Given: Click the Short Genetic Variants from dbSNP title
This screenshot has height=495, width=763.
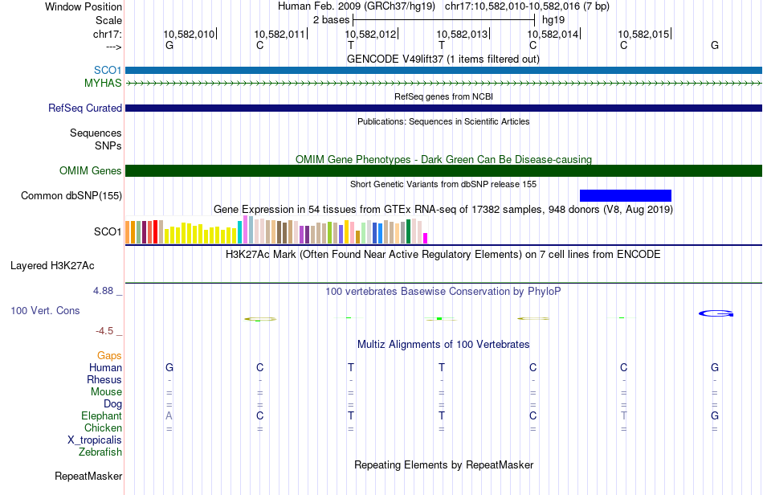Looking at the screenshot, I should [443, 185].
